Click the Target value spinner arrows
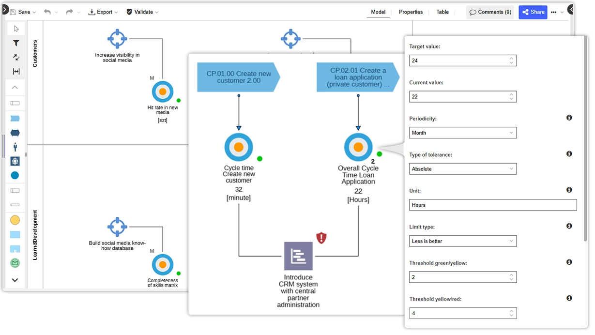This screenshot has height=335, width=595. click(511, 61)
